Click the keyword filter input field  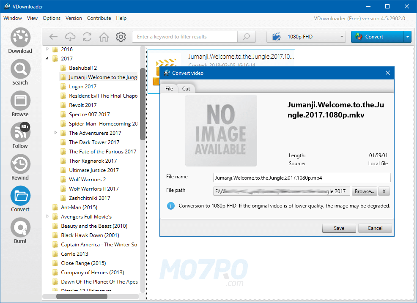[185, 37]
